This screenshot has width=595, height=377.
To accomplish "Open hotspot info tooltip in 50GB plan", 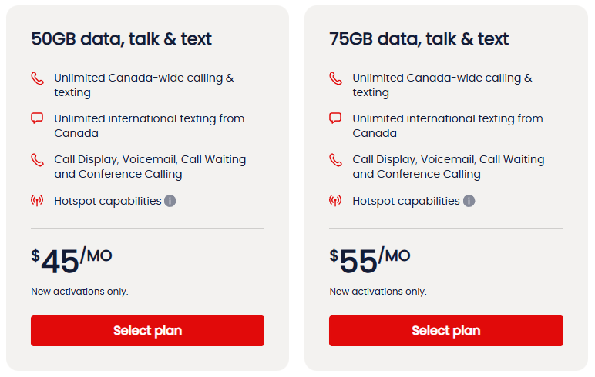I will coord(170,201).
